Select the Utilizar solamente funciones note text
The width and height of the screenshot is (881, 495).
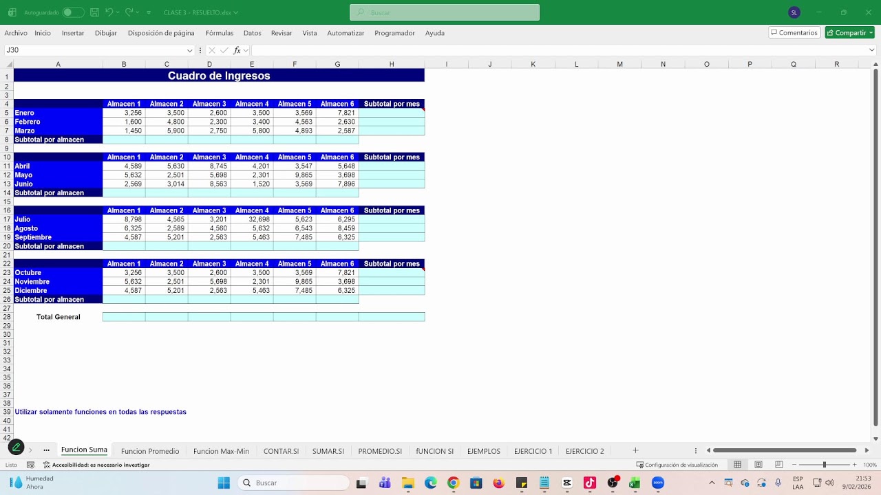pos(100,412)
